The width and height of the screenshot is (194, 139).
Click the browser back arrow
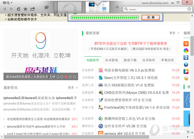pos(5,9)
